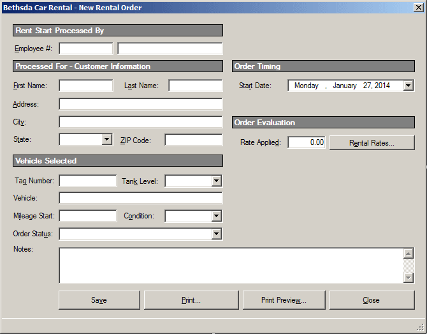Click the Vehicle Selected section header
Screen dimensions: 427x334
(118, 161)
